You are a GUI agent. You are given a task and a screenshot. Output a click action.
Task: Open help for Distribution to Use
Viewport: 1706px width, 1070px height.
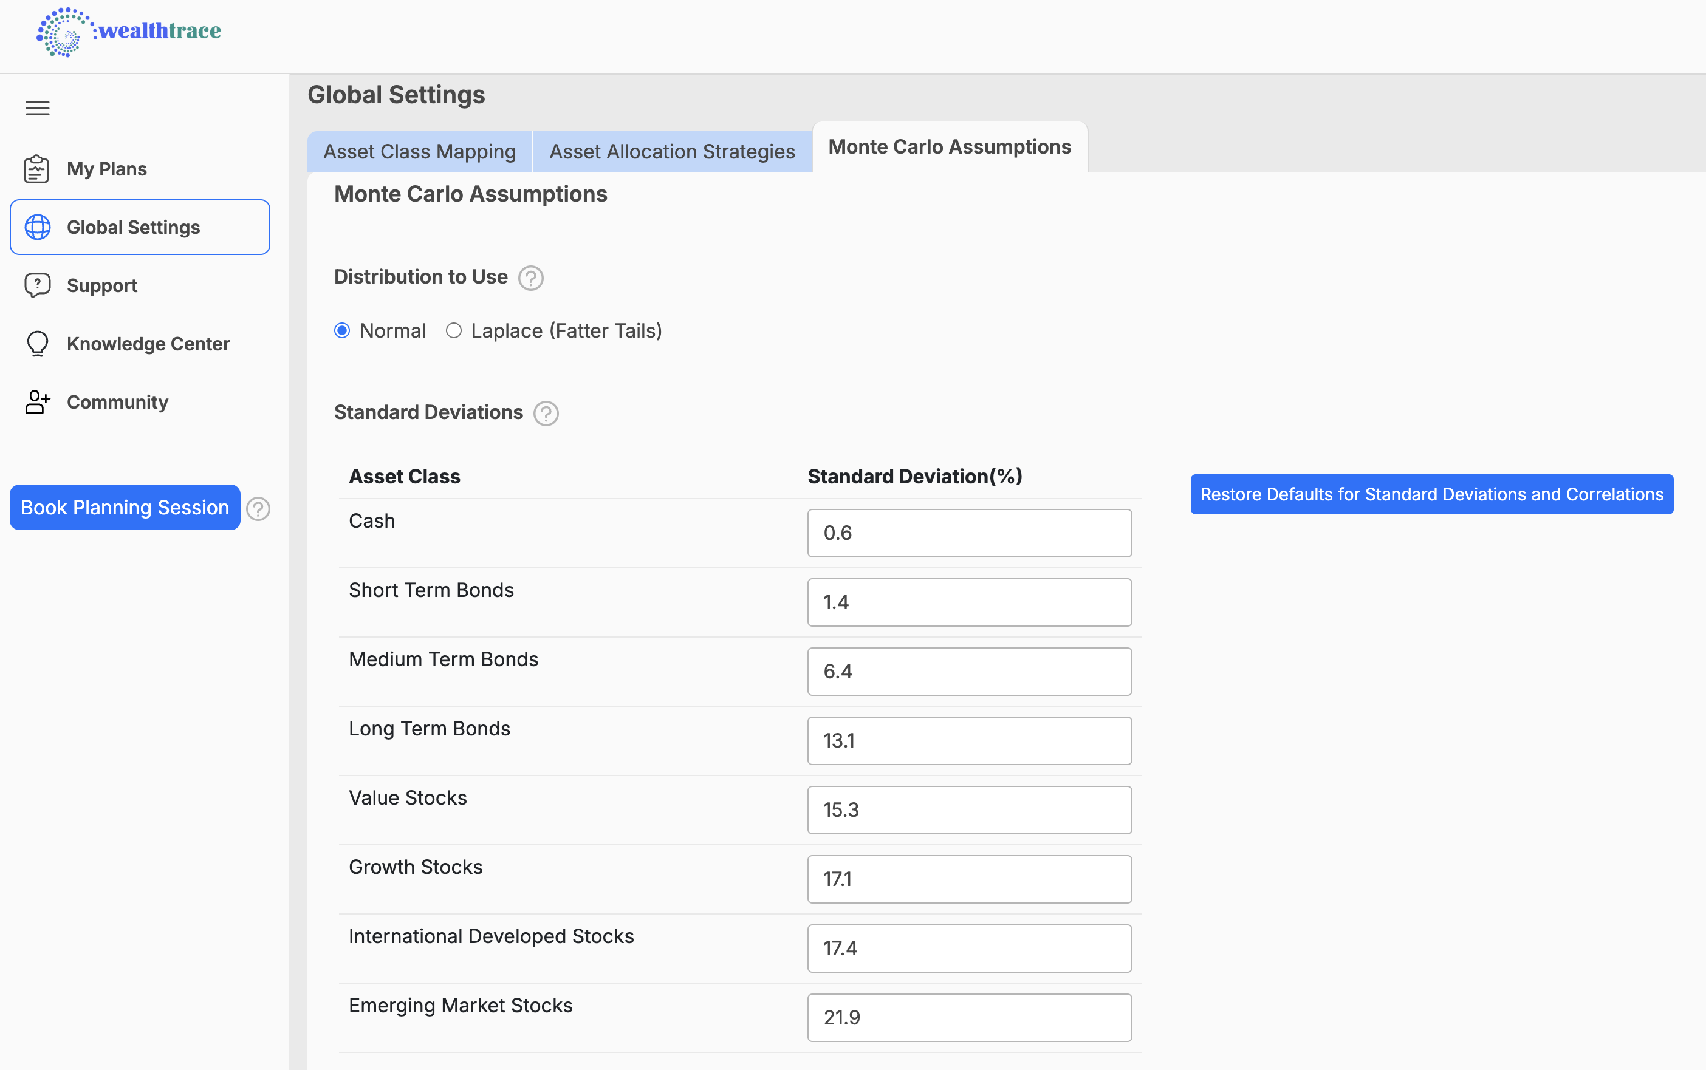click(530, 278)
